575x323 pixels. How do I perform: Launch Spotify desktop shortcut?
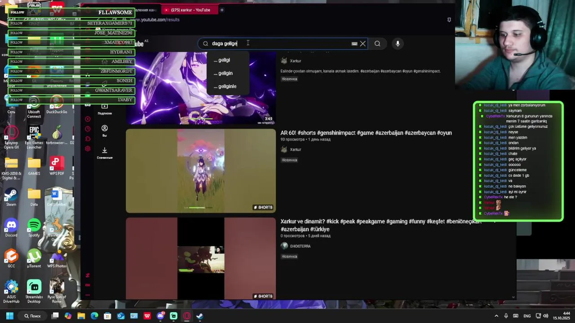point(34,228)
